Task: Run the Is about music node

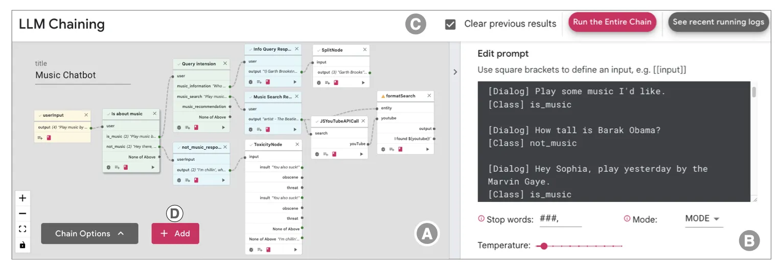Action: pyautogui.click(x=152, y=167)
